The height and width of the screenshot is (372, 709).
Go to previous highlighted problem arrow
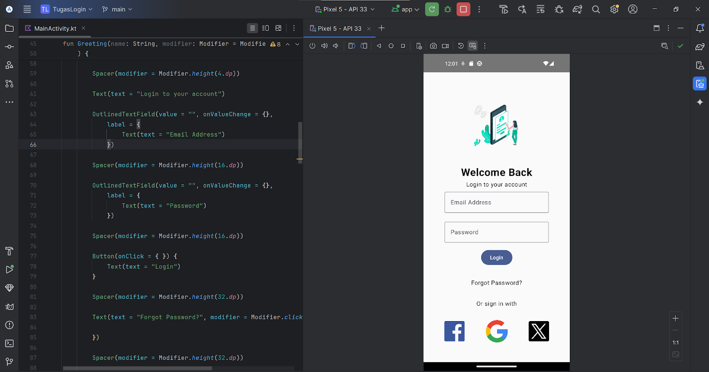point(288,44)
